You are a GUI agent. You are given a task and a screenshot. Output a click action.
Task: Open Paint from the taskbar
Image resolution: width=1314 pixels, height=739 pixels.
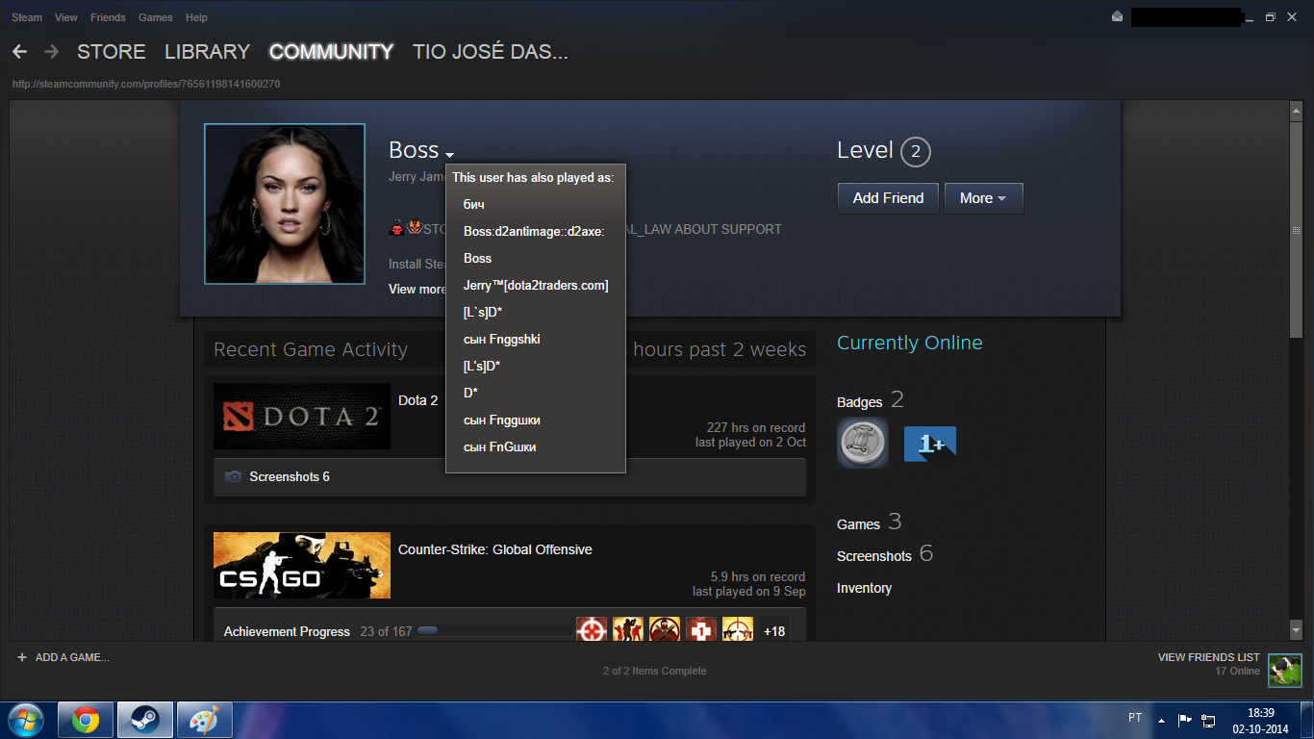pyautogui.click(x=204, y=720)
